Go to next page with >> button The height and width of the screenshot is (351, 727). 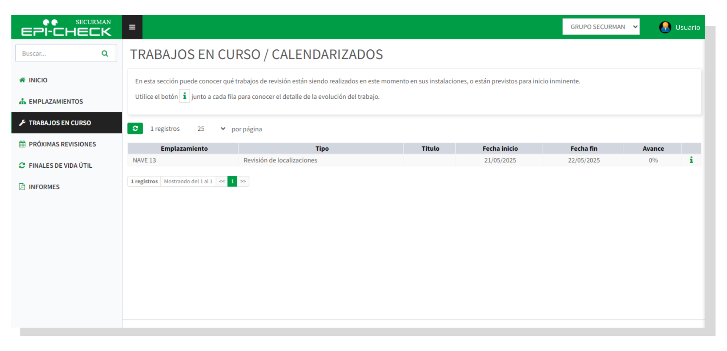243,181
